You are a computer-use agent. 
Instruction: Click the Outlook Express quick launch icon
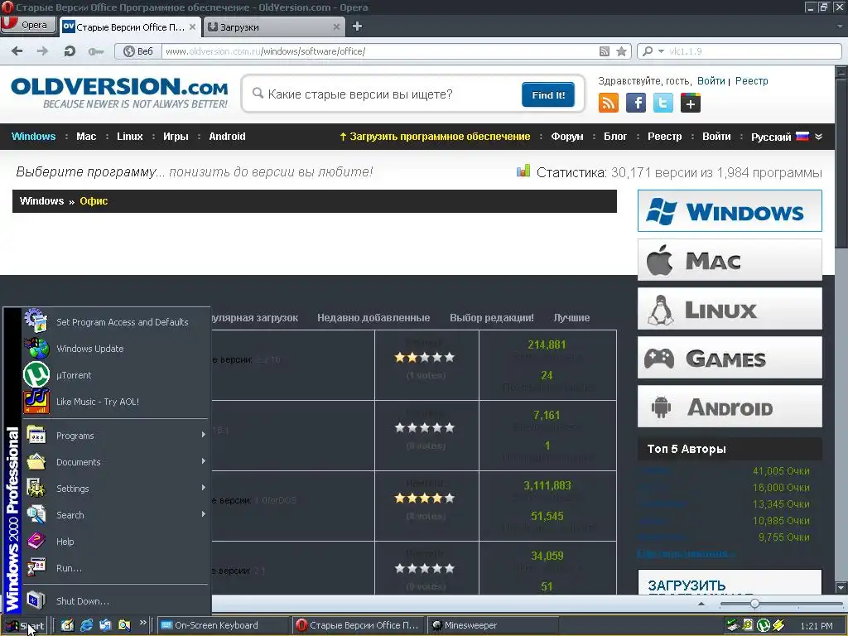(105, 625)
